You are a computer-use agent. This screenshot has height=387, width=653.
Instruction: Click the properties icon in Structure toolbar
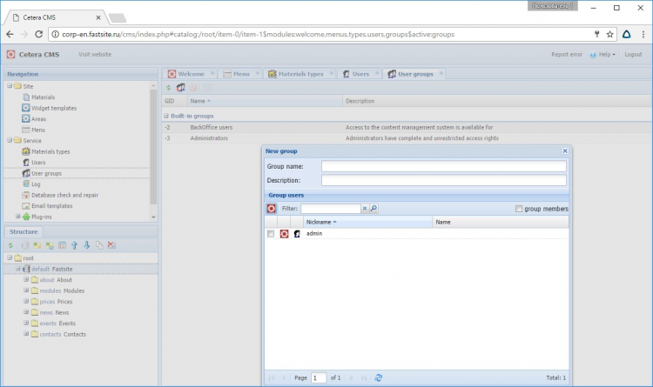point(62,245)
